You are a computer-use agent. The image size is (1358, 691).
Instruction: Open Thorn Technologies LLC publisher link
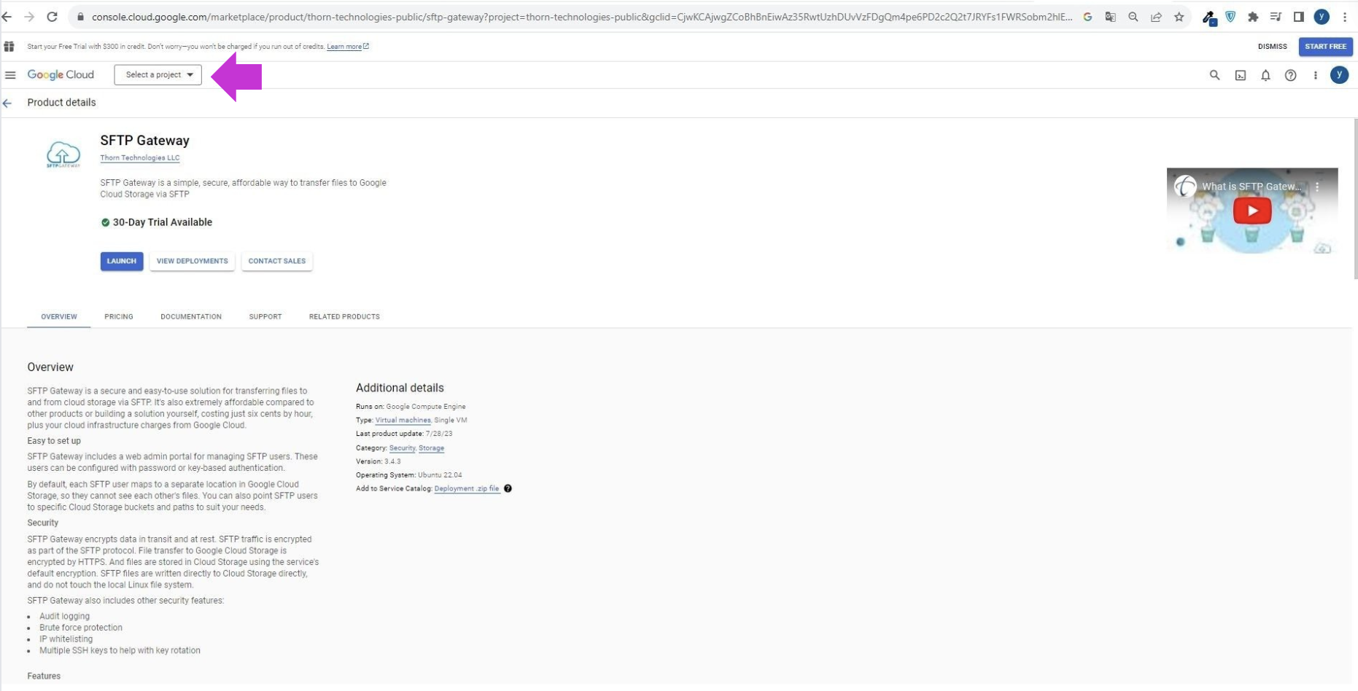pos(140,157)
